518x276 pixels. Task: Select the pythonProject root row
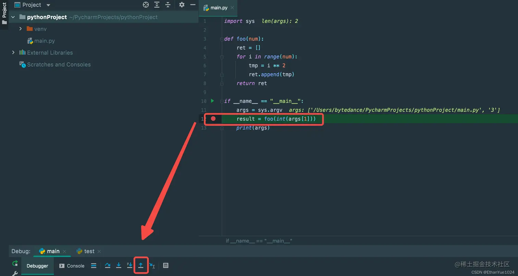[x=104, y=17]
